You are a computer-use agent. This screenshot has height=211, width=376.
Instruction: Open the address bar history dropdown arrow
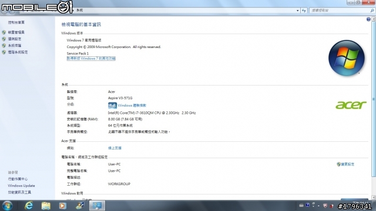pyautogui.click(x=298, y=11)
